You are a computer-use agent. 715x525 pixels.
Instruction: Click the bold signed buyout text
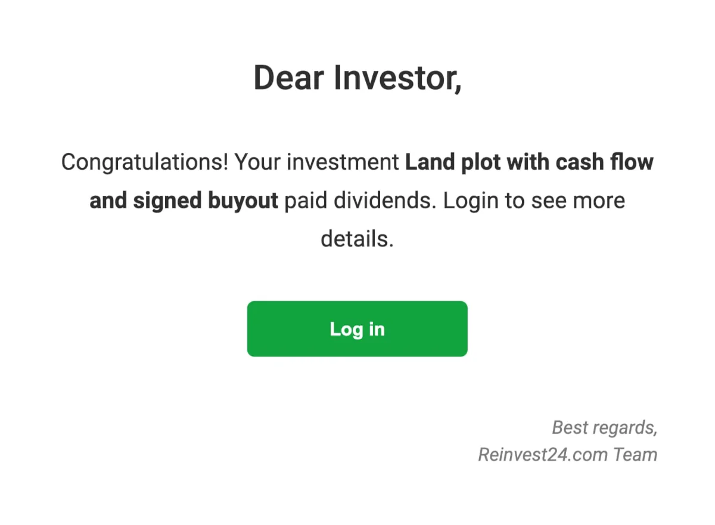[x=206, y=201]
